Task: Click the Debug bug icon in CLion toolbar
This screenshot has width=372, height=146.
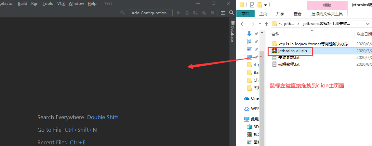Action: [x=187, y=13]
